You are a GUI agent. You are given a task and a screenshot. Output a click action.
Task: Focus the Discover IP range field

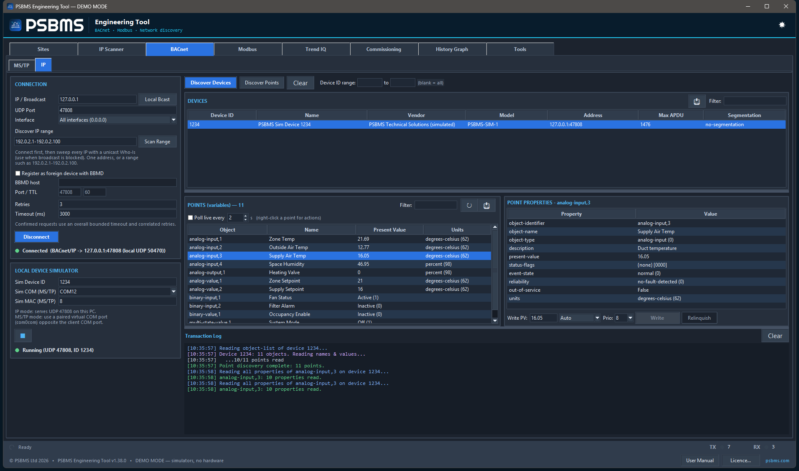(x=76, y=142)
